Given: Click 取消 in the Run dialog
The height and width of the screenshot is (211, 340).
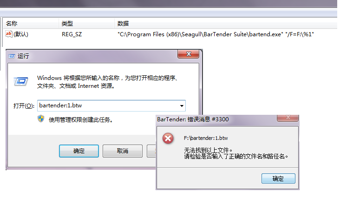Looking at the screenshot, I should pyautogui.click(x=123, y=151).
